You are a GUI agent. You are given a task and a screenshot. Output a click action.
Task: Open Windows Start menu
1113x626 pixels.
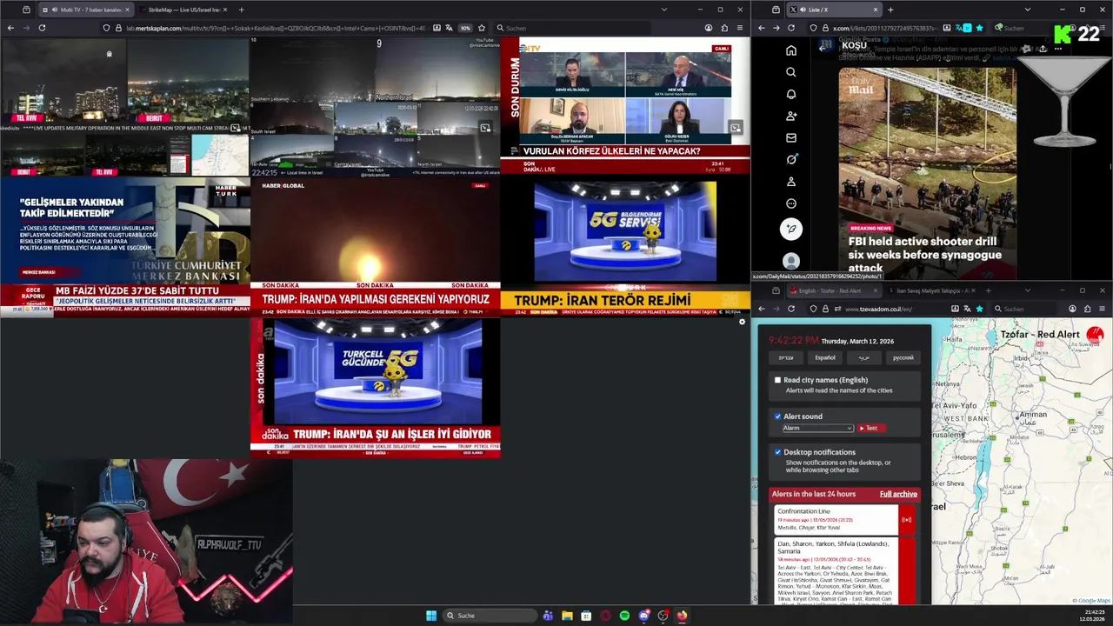(x=431, y=616)
